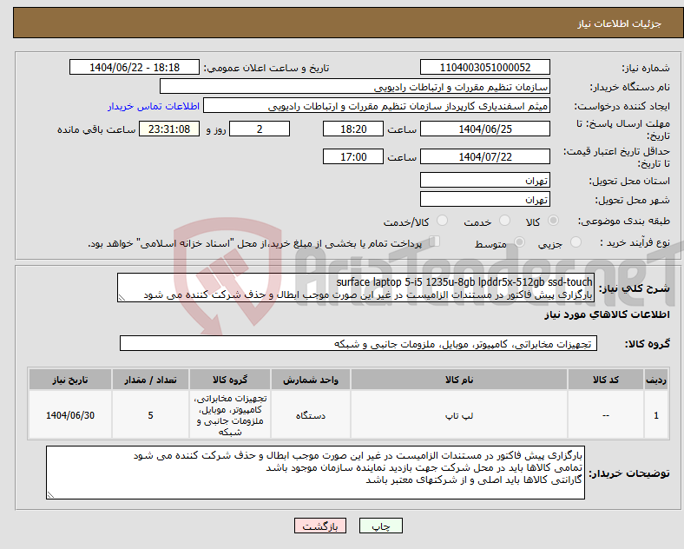Select the کالا/خدمت radio button

click(x=442, y=221)
